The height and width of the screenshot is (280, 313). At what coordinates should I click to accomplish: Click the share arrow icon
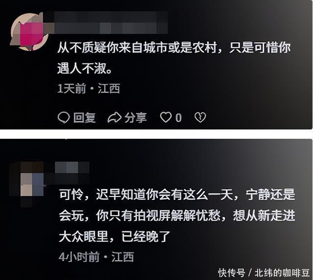point(114,117)
